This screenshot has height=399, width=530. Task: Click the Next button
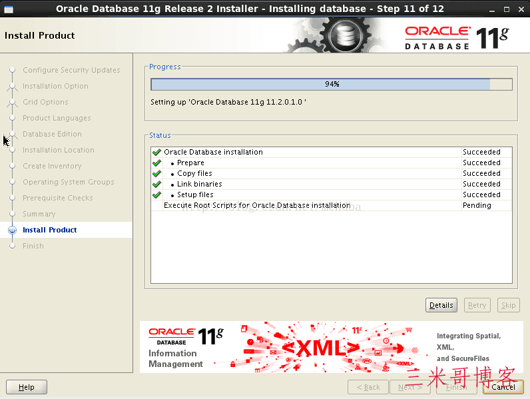[x=410, y=387]
